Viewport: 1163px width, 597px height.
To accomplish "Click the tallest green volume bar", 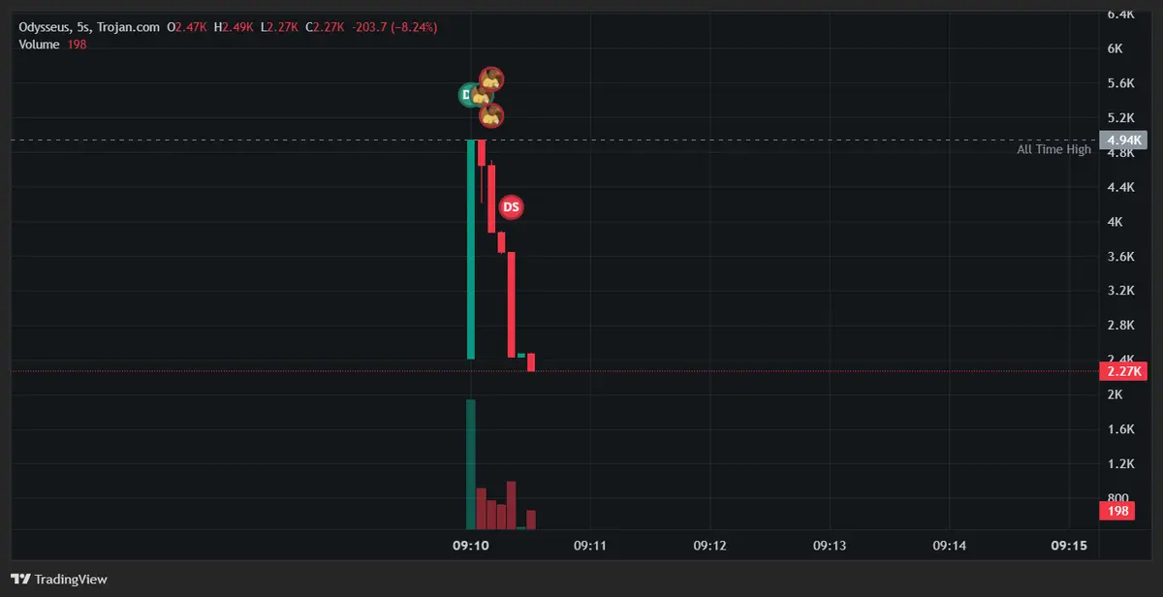I will point(471,464).
